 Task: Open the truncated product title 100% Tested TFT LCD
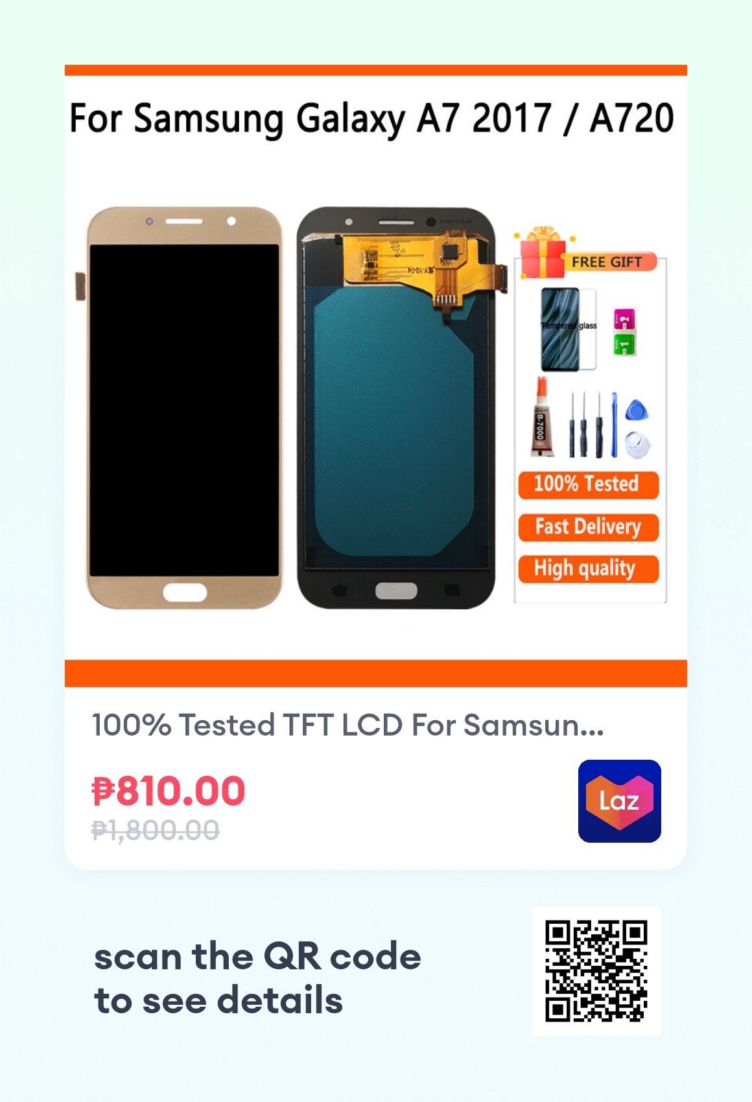point(348,725)
